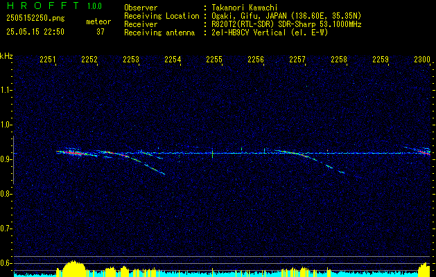436x277 pixels.
Task: Click the 0.6 frequency axis label
Action: pyautogui.click(x=5, y=263)
